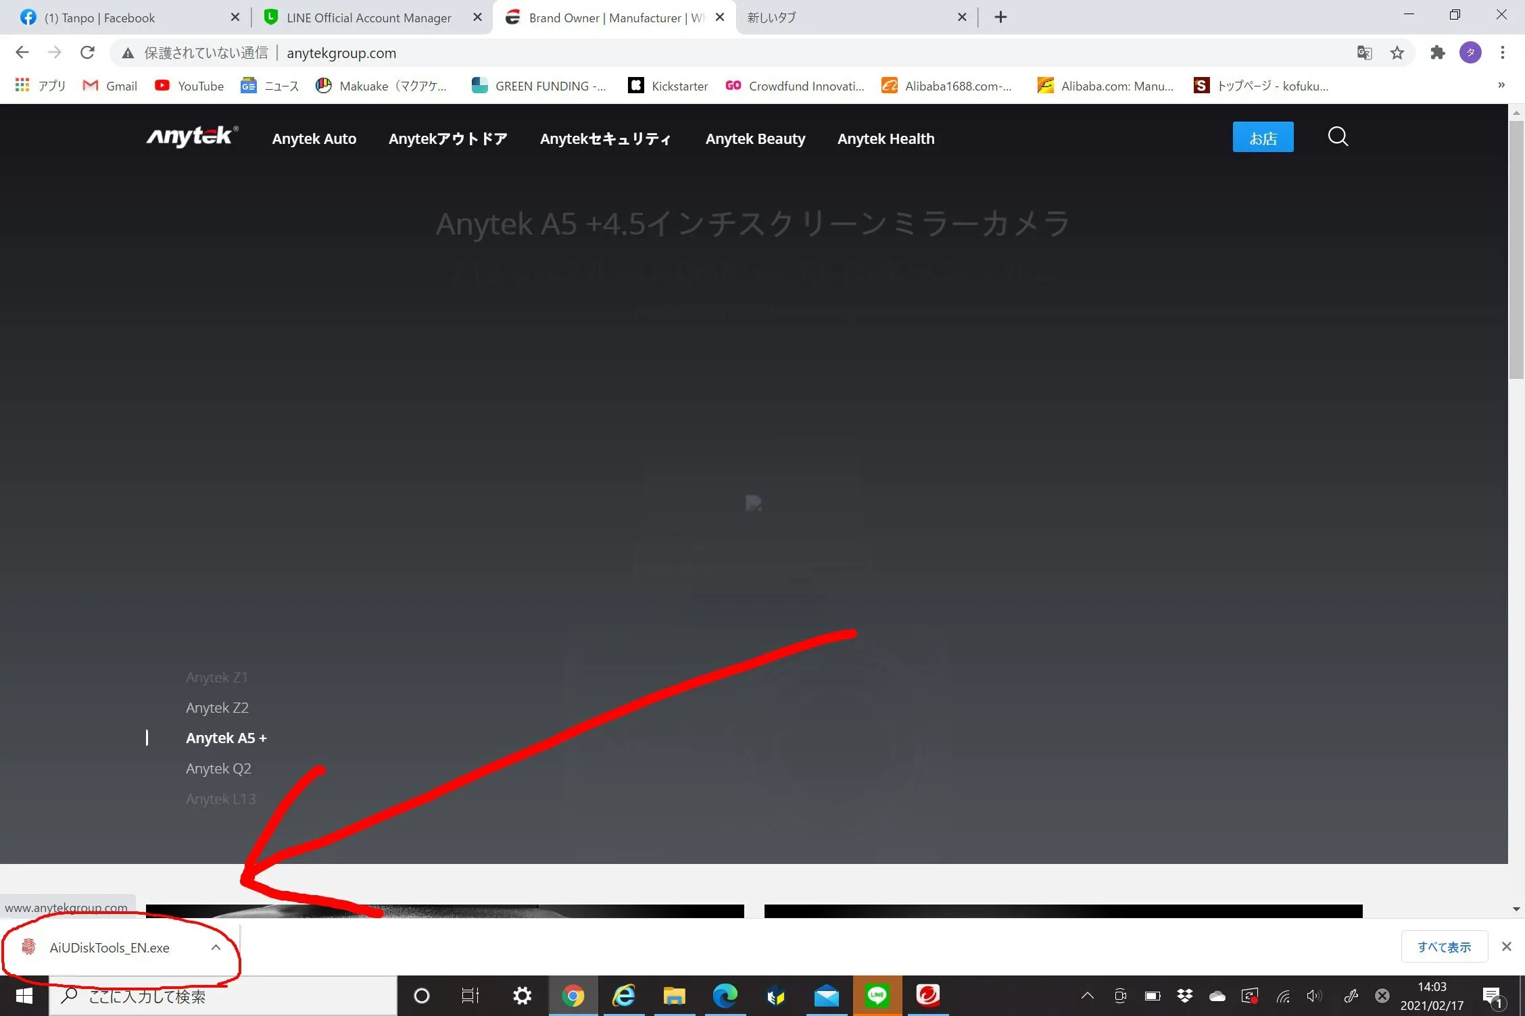Viewport: 1525px width, 1016px height.
Task: Reload the current page
Action: click(x=87, y=53)
